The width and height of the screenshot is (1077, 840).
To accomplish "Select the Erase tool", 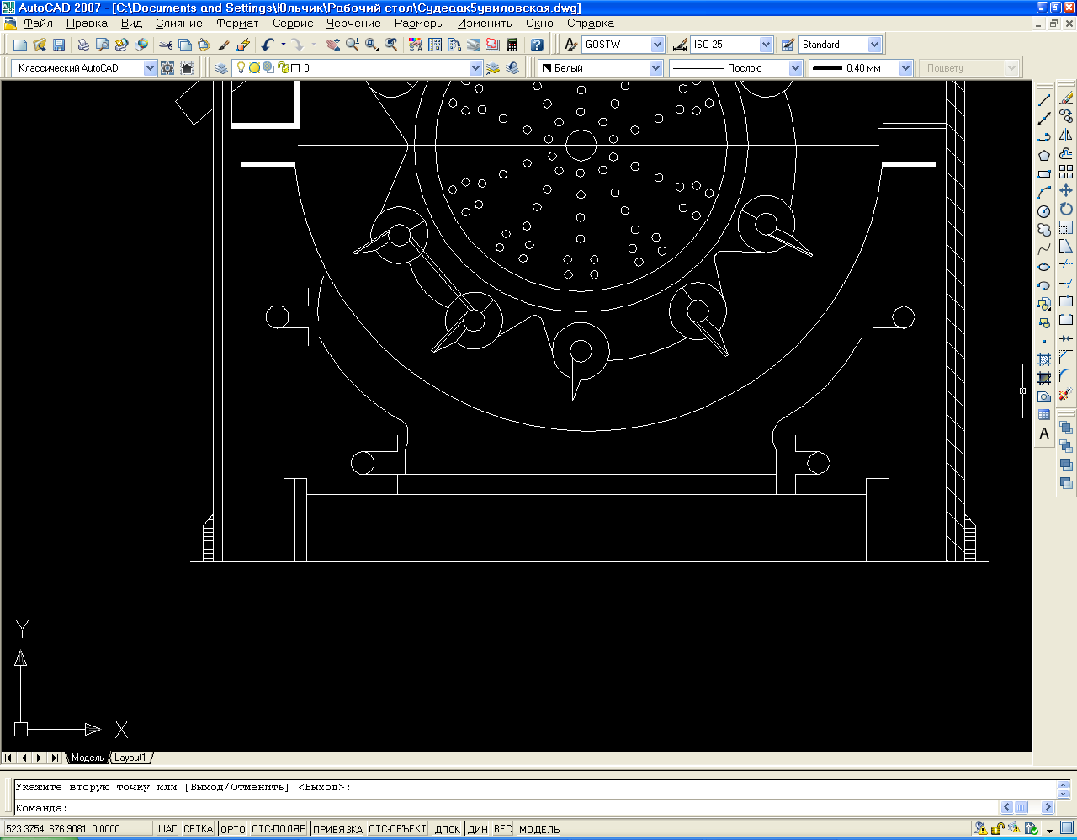I will point(1066,98).
